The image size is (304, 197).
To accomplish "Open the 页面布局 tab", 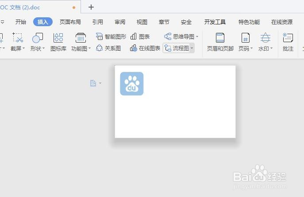I will tap(70, 22).
